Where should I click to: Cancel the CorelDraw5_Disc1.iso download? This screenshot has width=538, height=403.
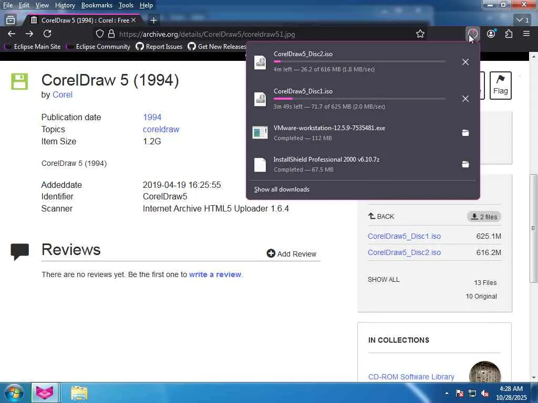tap(465, 99)
